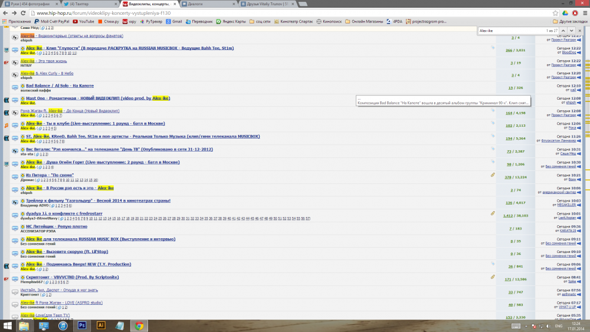Close the find-in-page bar
590x332 pixels.
click(580, 31)
